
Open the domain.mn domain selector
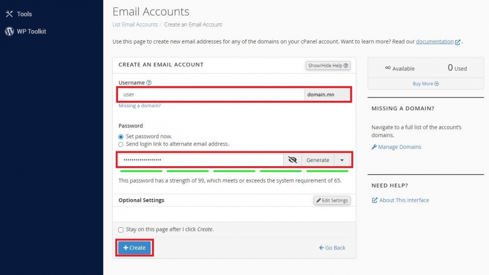click(327, 94)
